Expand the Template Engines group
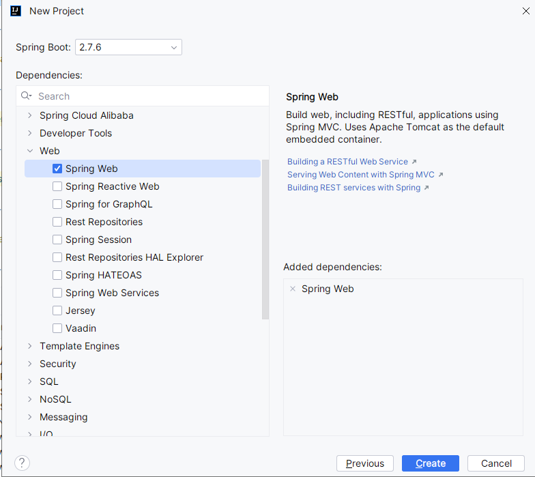535x477 pixels. 30,346
